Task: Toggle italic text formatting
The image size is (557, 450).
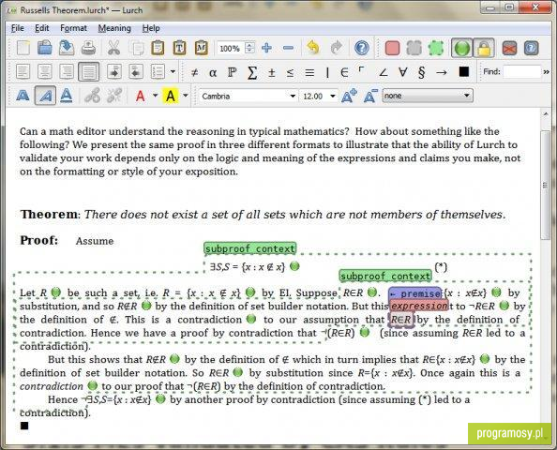Action: (x=45, y=96)
